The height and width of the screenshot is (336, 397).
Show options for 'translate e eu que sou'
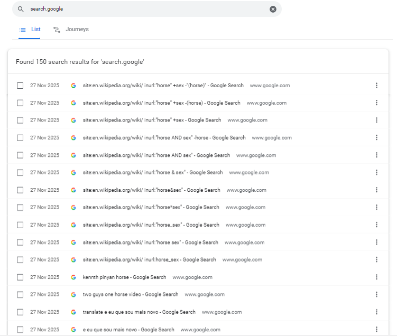pos(376,312)
